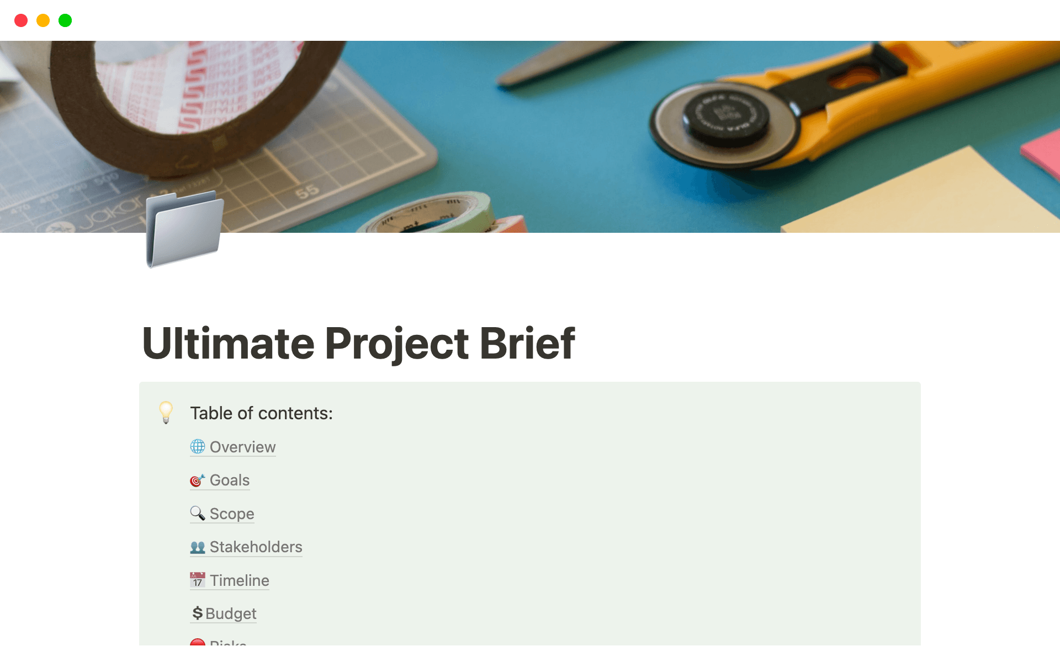Click the lightbulb icon in the callout
The height and width of the screenshot is (662, 1060).
(166, 413)
